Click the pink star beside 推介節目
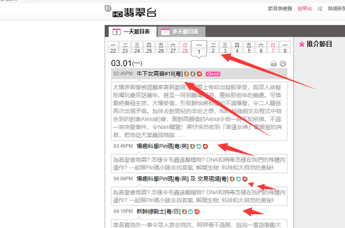This screenshot has width=345, height=228. tap(302, 44)
